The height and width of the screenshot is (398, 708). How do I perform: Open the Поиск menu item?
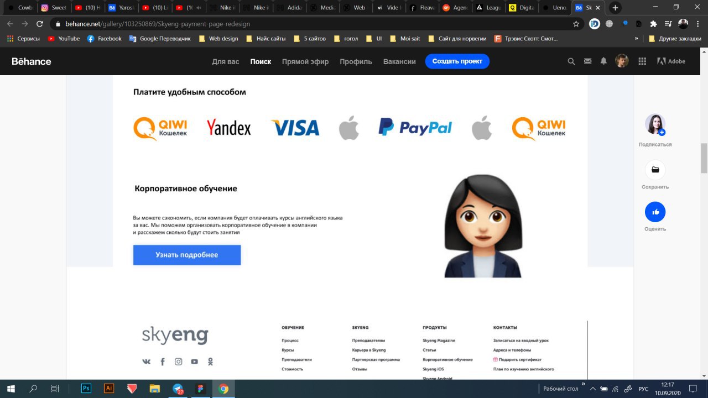coord(261,61)
